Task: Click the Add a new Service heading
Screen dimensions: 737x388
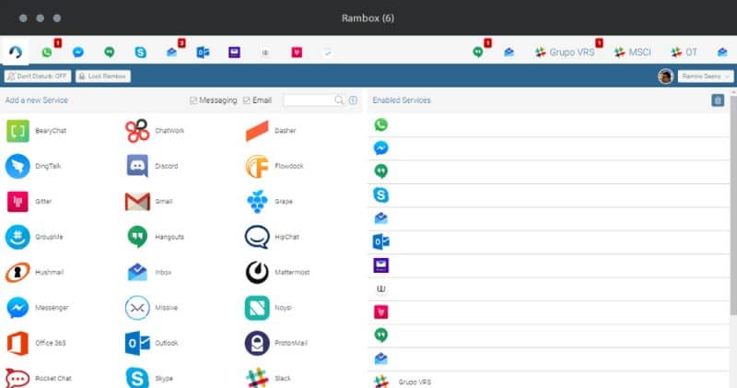Action: 37,100
